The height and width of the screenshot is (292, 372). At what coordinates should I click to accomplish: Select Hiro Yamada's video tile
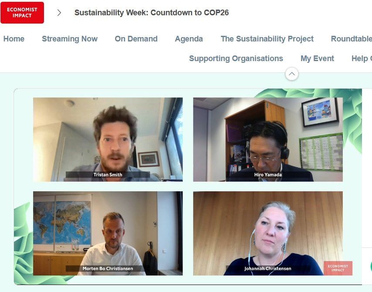point(268,140)
